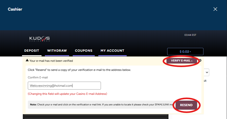This screenshot has width=227, height=119.
Task: Click the 'e-mail has not been verified' message
Action: point(51,61)
